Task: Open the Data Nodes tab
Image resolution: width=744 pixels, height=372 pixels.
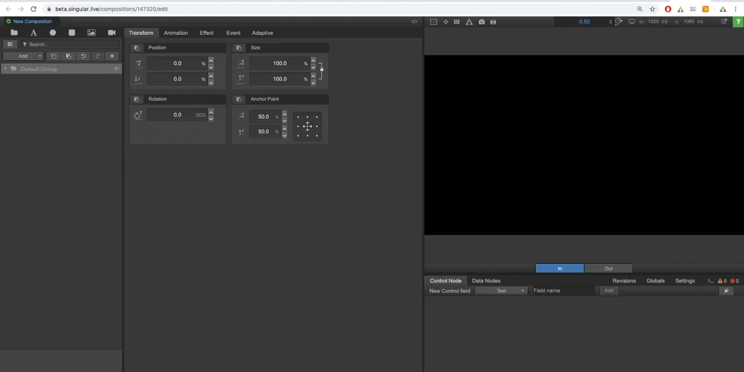Action: [486, 281]
